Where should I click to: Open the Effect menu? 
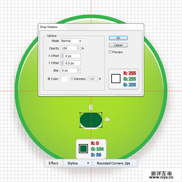coord(53,163)
